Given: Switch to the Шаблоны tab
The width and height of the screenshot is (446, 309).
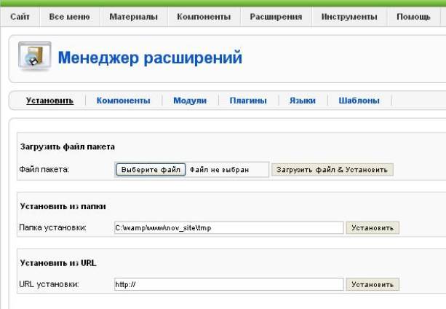Looking at the screenshot, I should pos(359,101).
